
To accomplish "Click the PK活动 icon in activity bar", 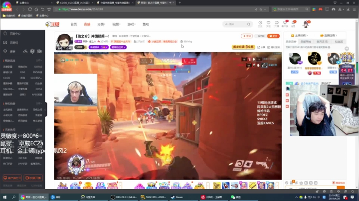I will coord(100,186).
